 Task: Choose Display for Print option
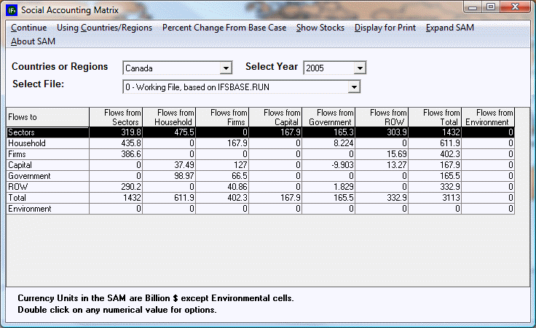[x=385, y=28]
